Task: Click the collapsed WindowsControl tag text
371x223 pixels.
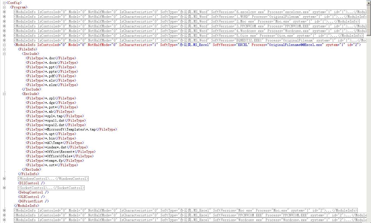Action: (53, 179)
